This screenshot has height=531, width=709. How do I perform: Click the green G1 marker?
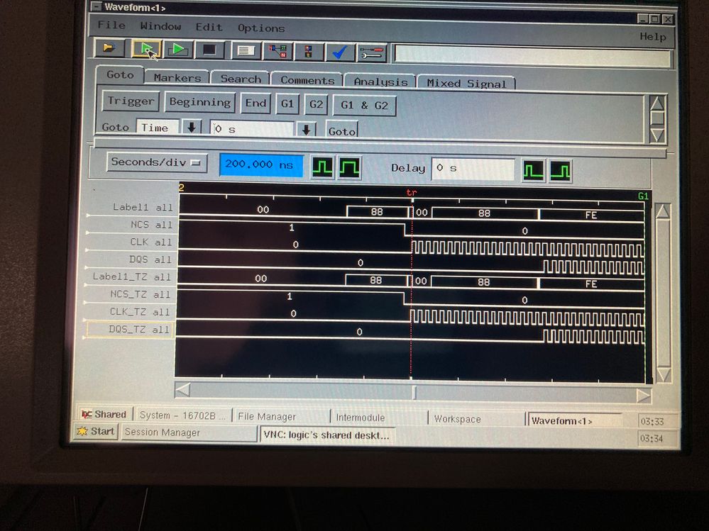(x=643, y=196)
